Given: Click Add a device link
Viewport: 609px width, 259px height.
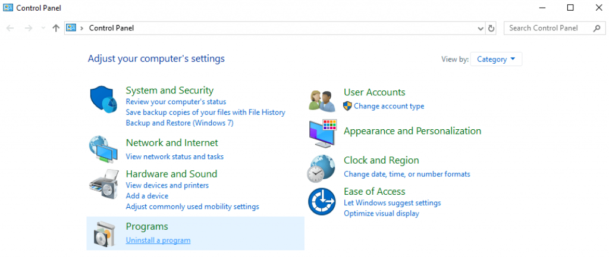Looking at the screenshot, I should pyautogui.click(x=147, y=196).
